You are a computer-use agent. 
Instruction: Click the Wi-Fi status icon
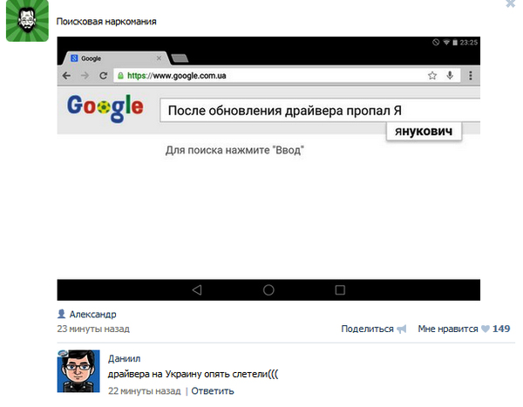point(446,43)
